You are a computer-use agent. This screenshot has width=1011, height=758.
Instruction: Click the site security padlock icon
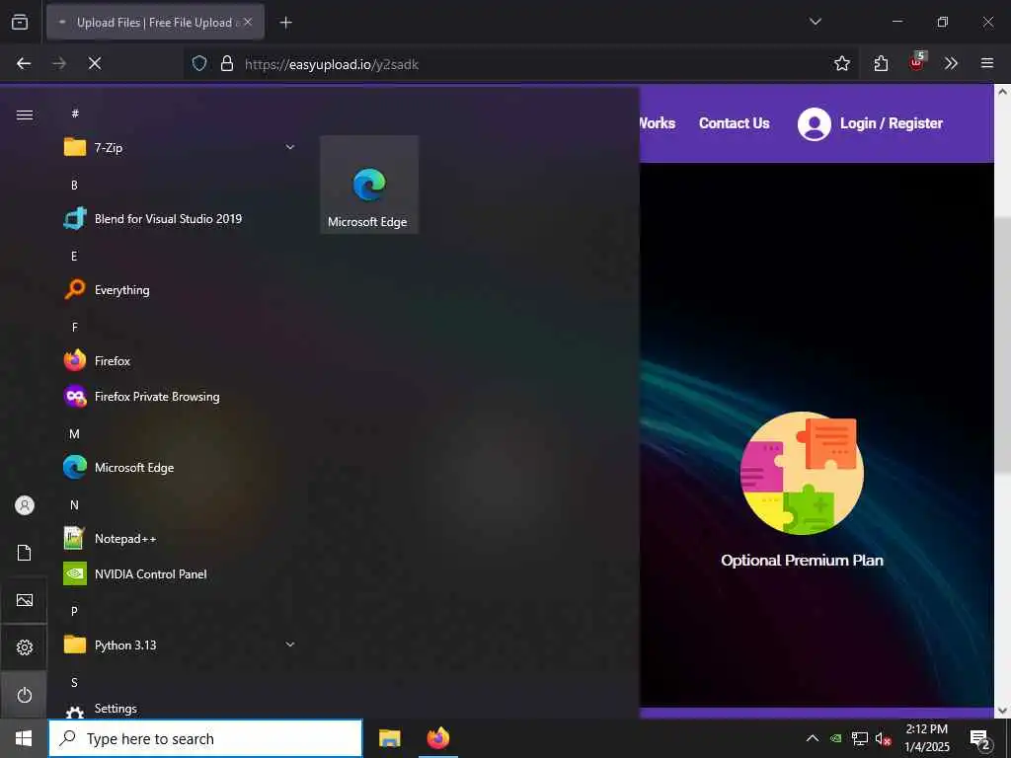[x=226, y=63]
